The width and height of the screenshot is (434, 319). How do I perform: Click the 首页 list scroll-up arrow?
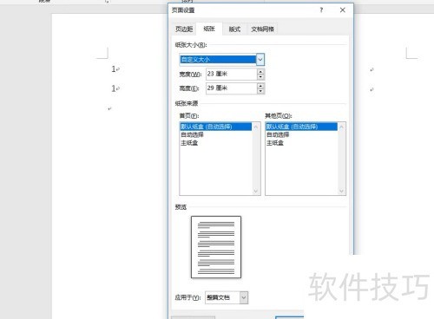point(256,127)
